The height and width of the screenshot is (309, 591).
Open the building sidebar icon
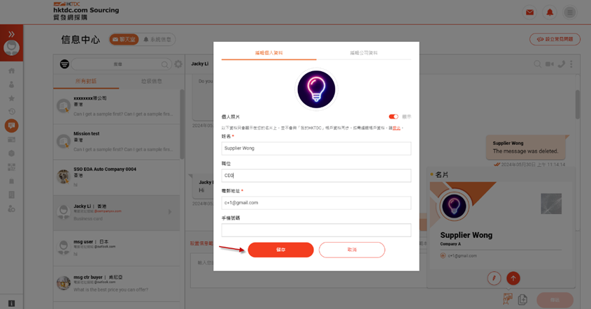(11, 181)
